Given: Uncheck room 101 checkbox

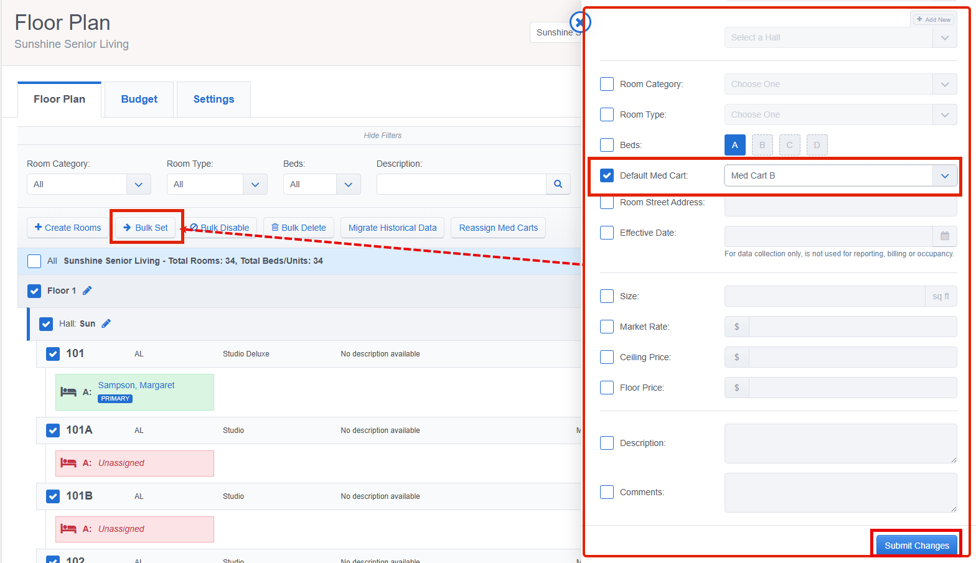Looking at the screenshot, I should click(53, 354).
